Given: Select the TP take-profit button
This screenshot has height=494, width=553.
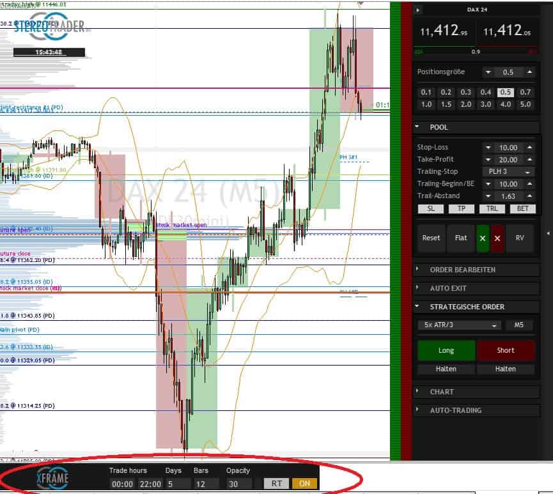Looking at the screenshot, I should [461, 208].
